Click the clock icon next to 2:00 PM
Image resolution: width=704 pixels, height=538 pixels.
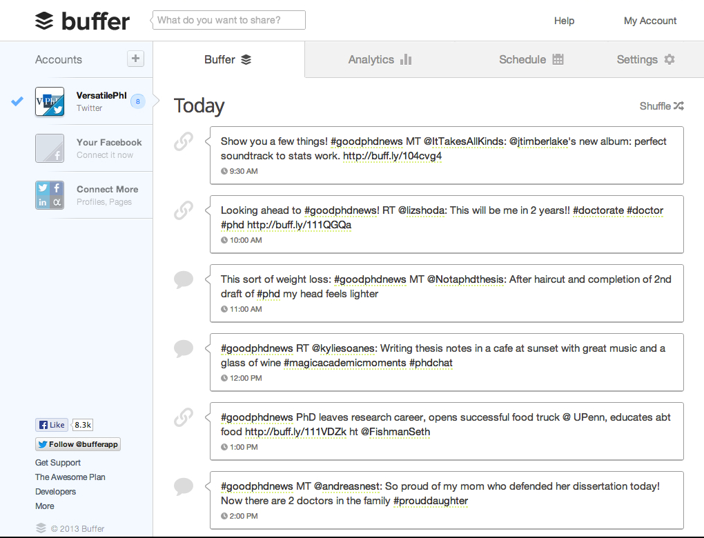pos(224,516)
